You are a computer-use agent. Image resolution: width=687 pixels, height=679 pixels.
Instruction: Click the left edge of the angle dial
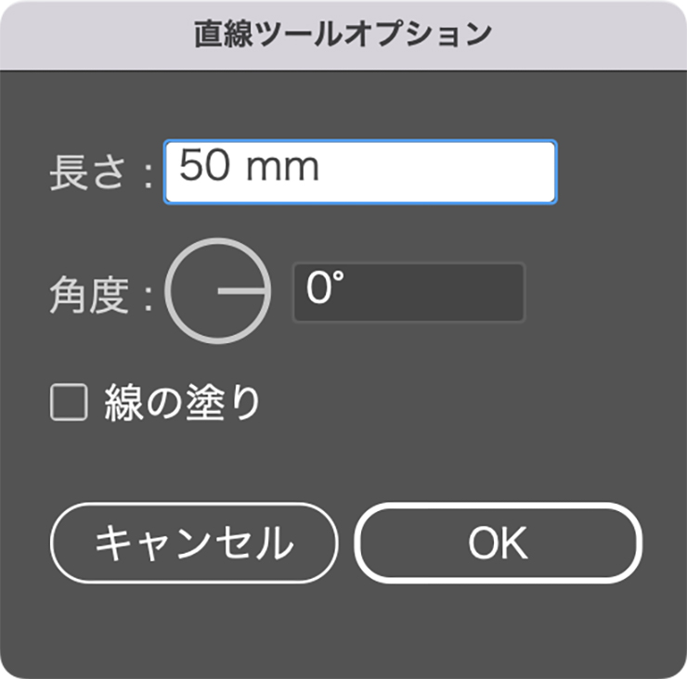[167, 291]
